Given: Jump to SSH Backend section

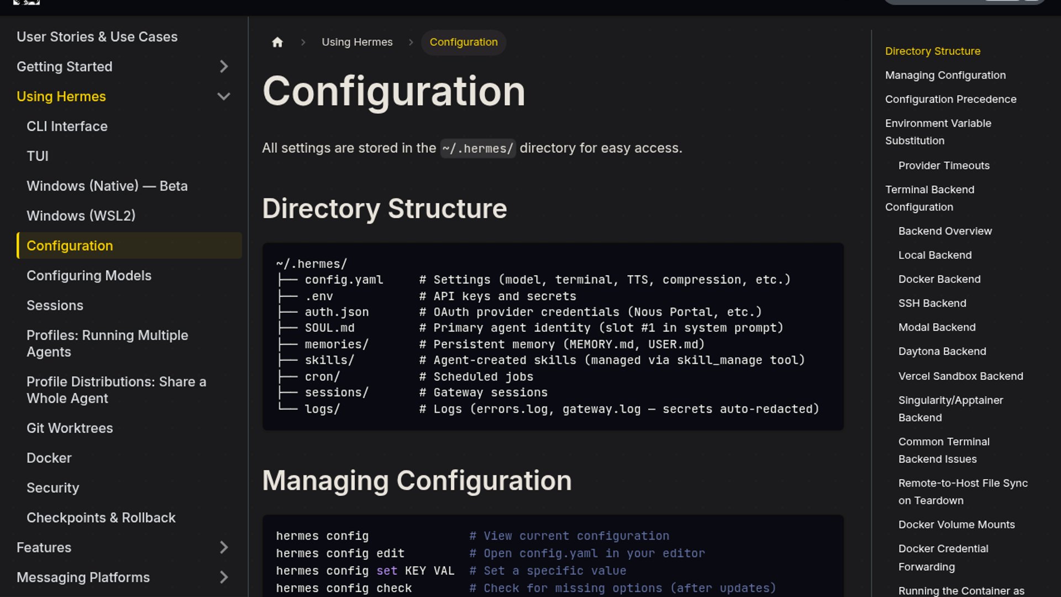Looking at the screenshot, I should click(x=932, y=303).
